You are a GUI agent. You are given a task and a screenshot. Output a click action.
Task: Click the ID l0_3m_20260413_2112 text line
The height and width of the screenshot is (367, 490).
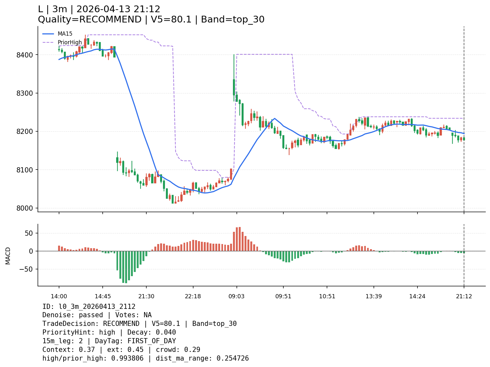click(89, 307)
